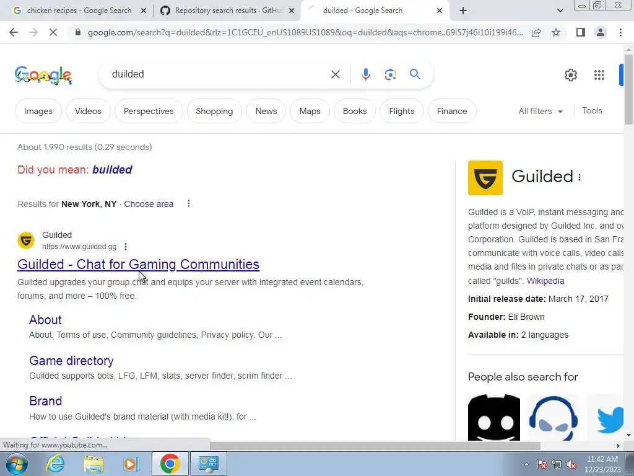Click the address bar URL
Image resolution: width=634 pixels, height=476 pixels.
[305, 32]
